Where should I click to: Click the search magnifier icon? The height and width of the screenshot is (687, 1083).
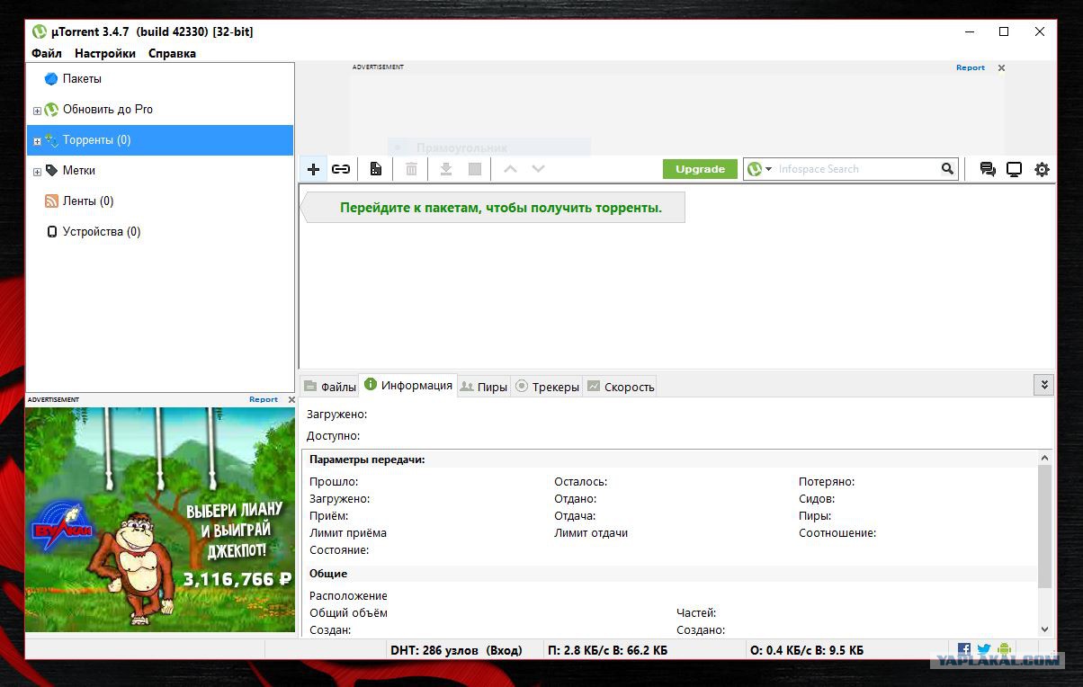coord(947,169)
